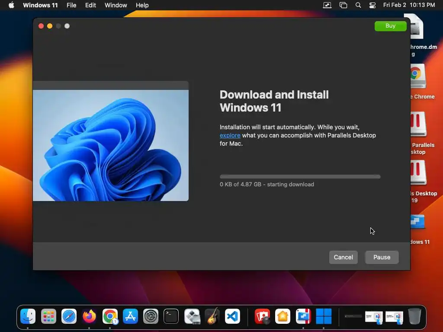This screenshot has height=332, width=443.
Task: Launch Firefox from the Dock
Action: point(89,316)
